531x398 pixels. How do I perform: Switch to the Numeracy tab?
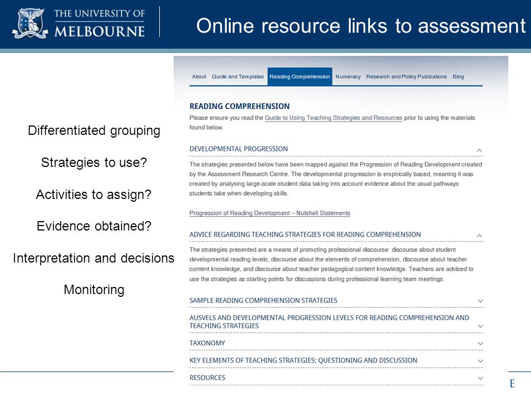348,77
